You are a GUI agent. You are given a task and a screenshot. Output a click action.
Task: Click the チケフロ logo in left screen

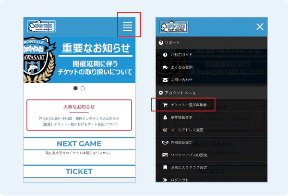(x=41, y=26)
